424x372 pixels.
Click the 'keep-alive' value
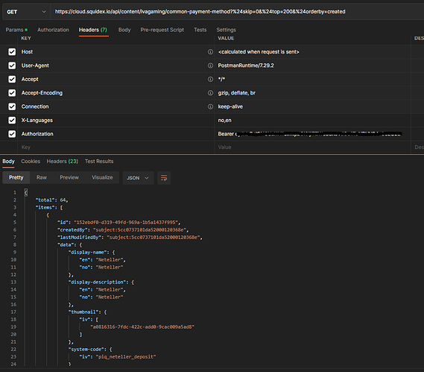tap(230, 106)
